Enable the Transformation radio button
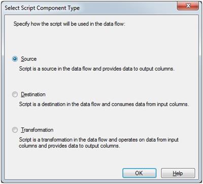The height and width of the screenshot is (184, 203). point(15,130)
